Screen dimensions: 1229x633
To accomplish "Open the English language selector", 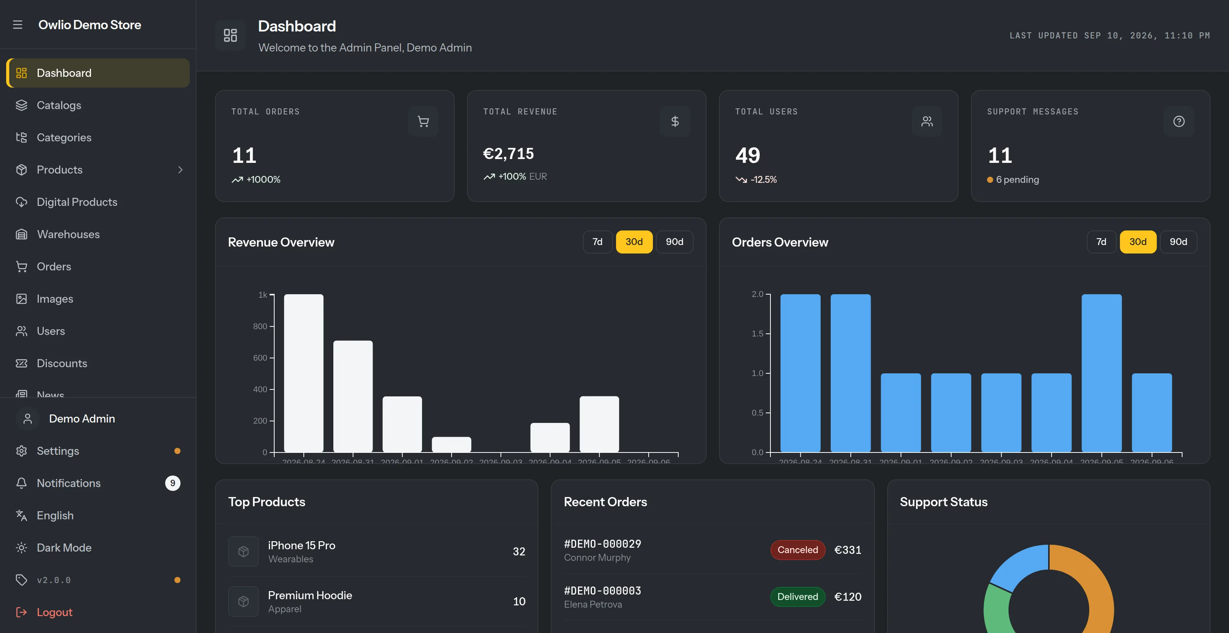I will pyautogui.click(x=97, y=515).
